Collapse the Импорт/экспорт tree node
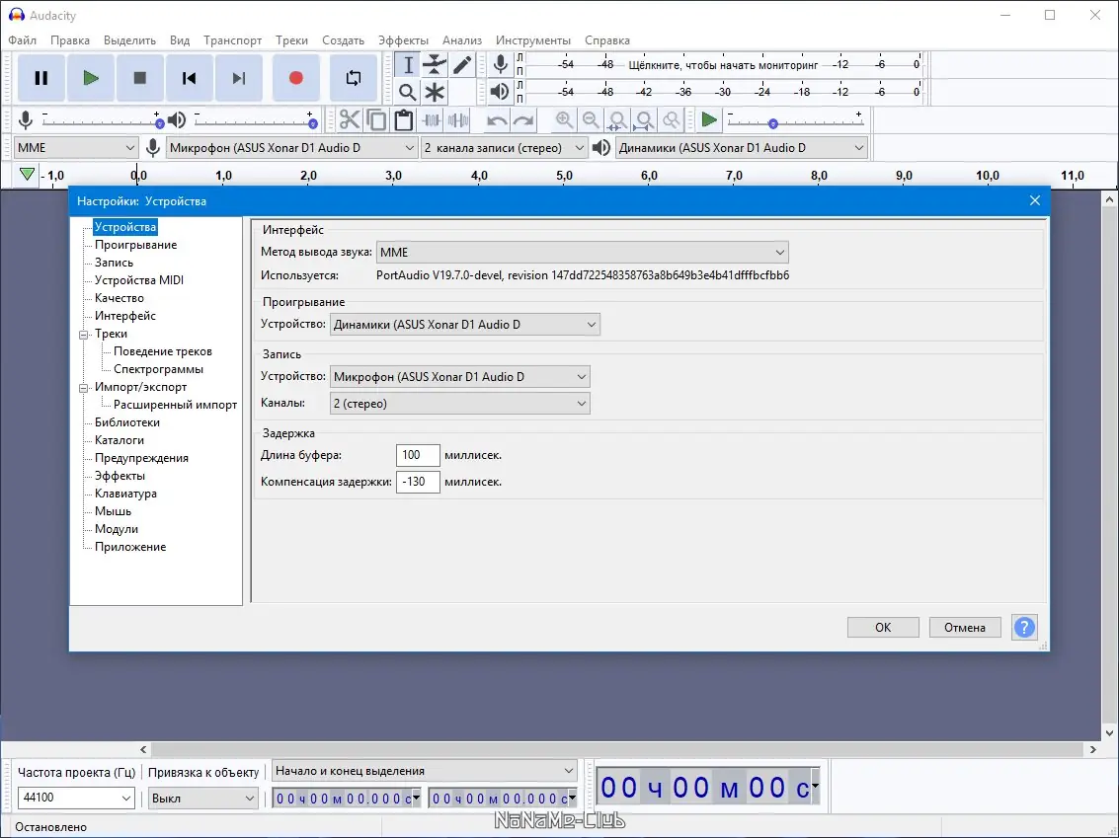 [85, 388]
